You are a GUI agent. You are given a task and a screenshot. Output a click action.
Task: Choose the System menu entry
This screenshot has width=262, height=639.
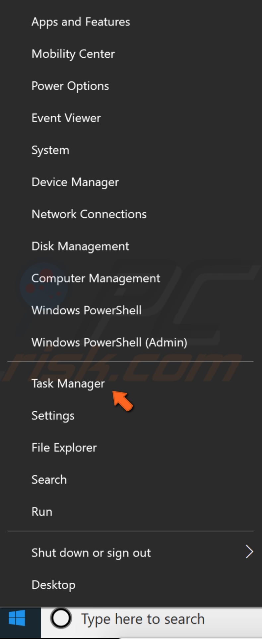point(50,150)
